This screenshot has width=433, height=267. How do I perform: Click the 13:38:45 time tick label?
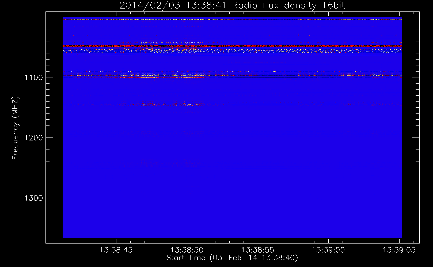pos(116,250)
